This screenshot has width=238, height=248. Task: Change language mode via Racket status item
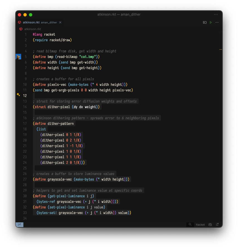pos(200,225)
